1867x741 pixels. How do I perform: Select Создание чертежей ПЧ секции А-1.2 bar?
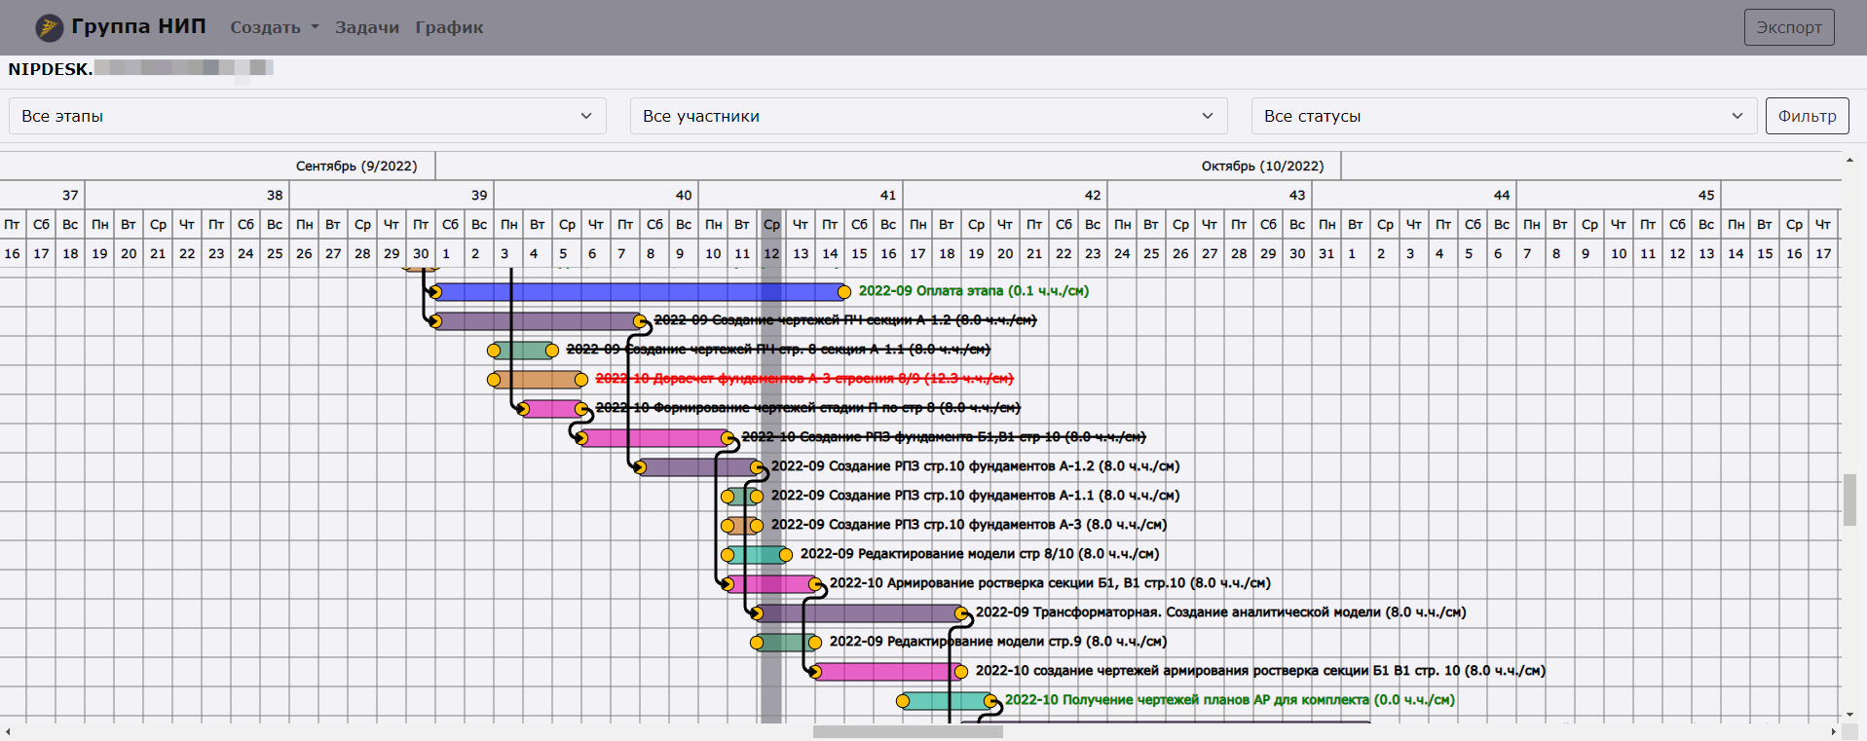tap(538, 320)
